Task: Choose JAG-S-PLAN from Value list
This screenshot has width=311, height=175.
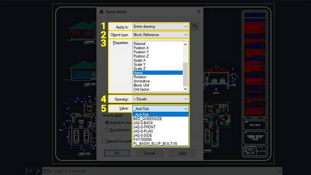Action: click(160, 131)
